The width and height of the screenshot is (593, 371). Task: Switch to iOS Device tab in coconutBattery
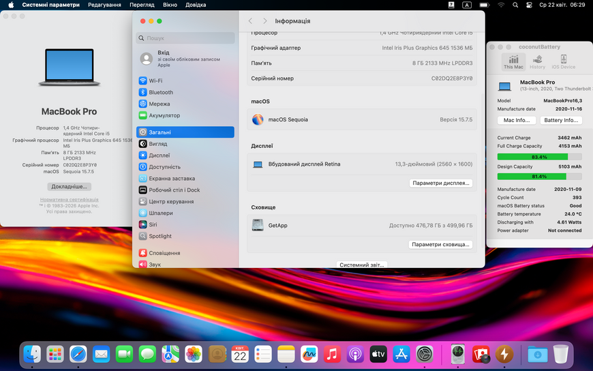563,61
